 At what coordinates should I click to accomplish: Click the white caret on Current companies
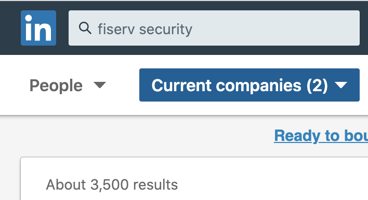341,85
